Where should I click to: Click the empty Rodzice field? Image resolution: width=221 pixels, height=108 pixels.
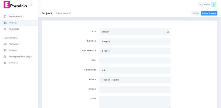135,90
